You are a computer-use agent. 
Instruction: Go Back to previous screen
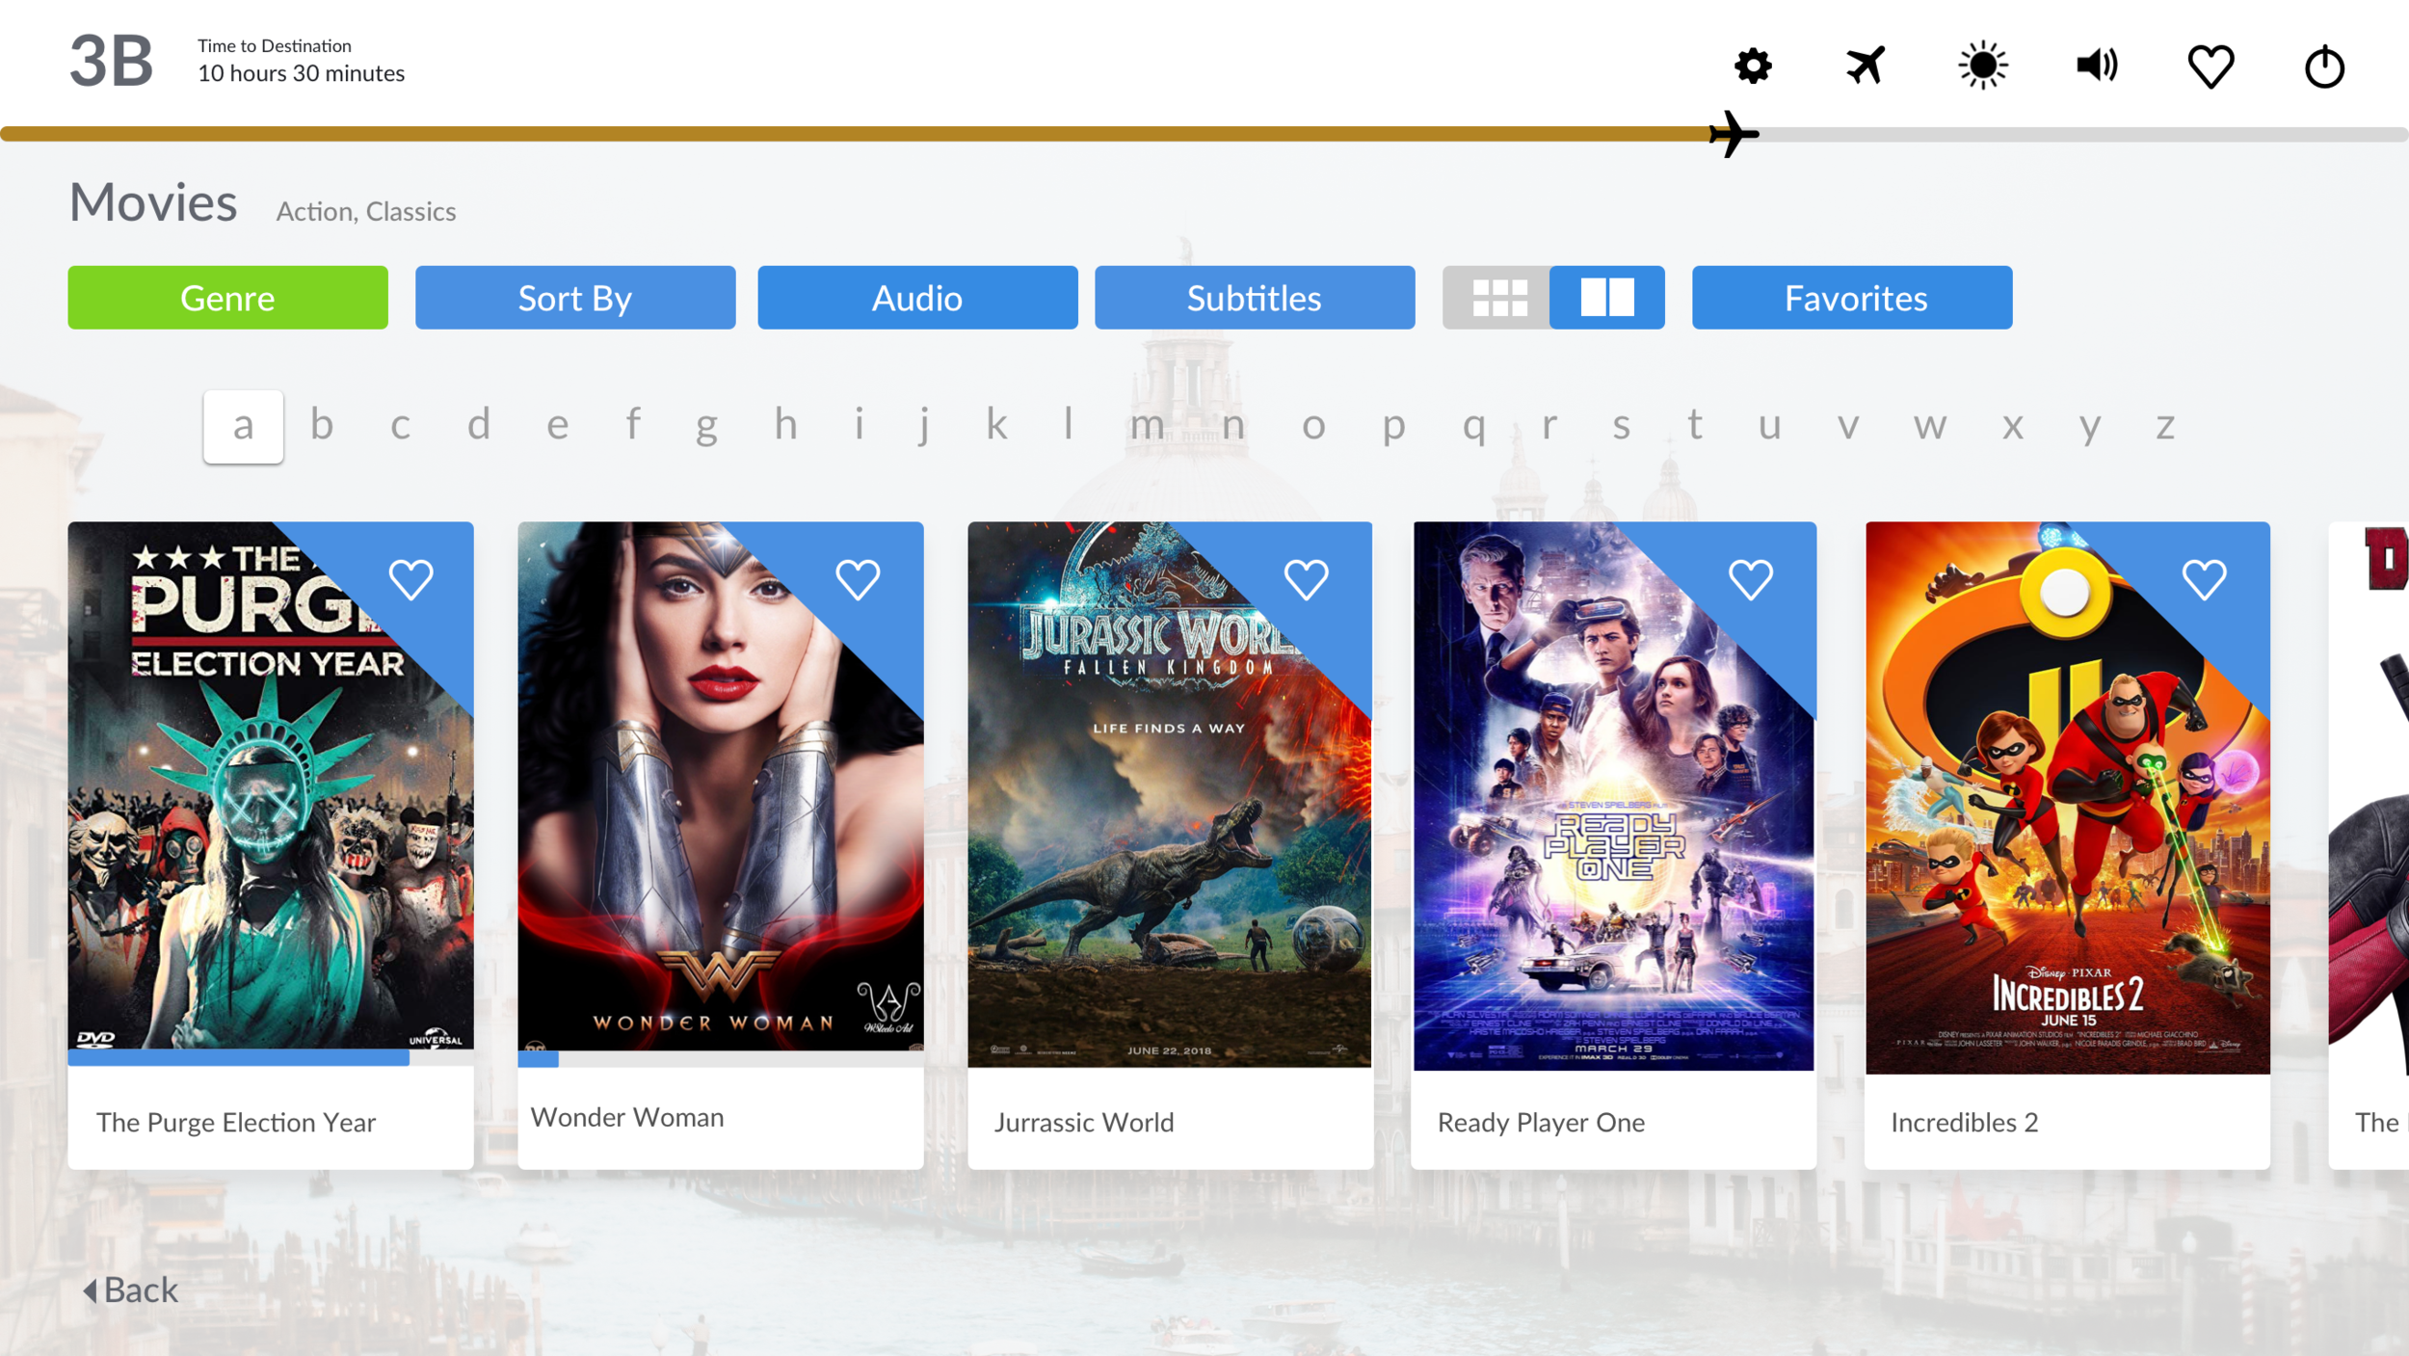(130, 1290)
